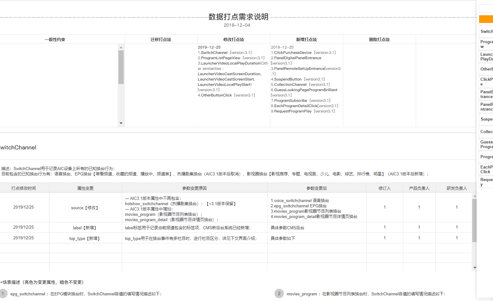Select the 新增打点项 column header
The width and height of the screenshot is (493, 301).
[306, 39]
